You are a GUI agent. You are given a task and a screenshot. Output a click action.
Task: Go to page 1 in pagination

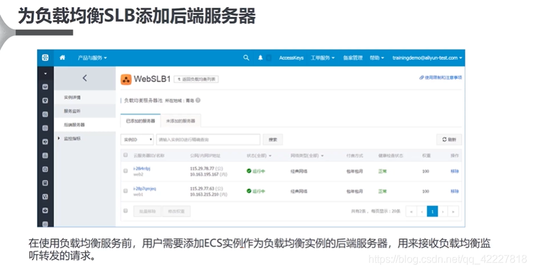(x=432, y=212)
